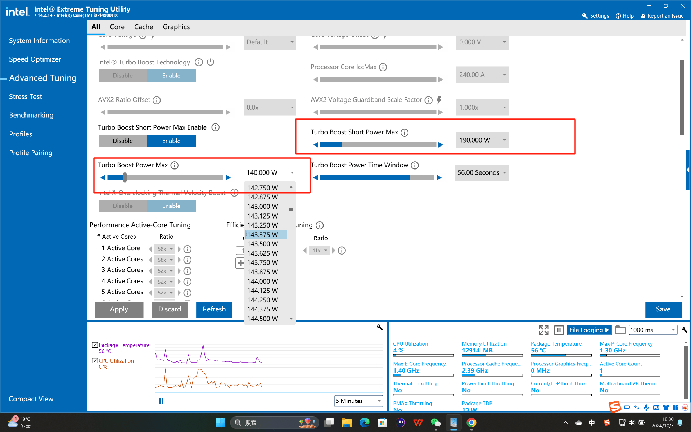Click info icon for 1 Active Core ratio
The width and height of the screenshot is (691, 432).
[x=188, y=249]
